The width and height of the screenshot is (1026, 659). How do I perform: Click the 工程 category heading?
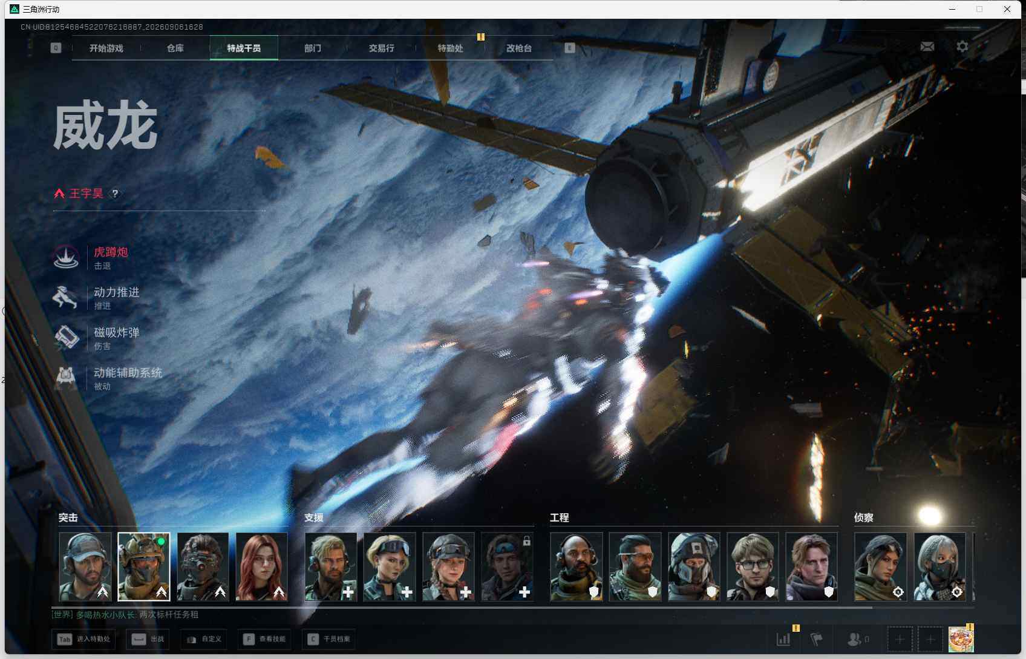click(x=559, y=518)
